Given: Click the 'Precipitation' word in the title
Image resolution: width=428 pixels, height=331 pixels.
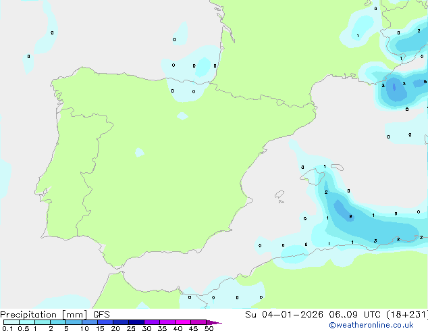Looking at the screenshot, I should click(28, 315).
